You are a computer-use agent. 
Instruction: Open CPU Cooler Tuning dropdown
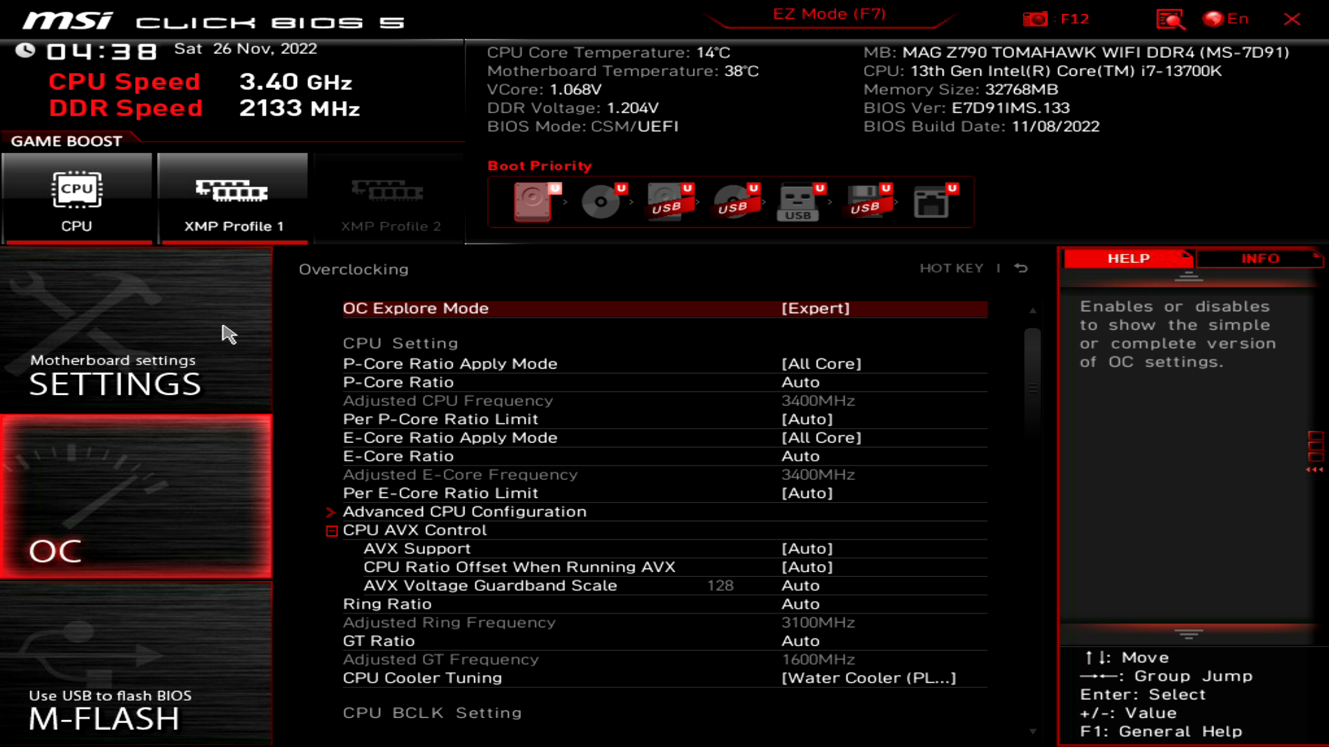pos(664,679)
